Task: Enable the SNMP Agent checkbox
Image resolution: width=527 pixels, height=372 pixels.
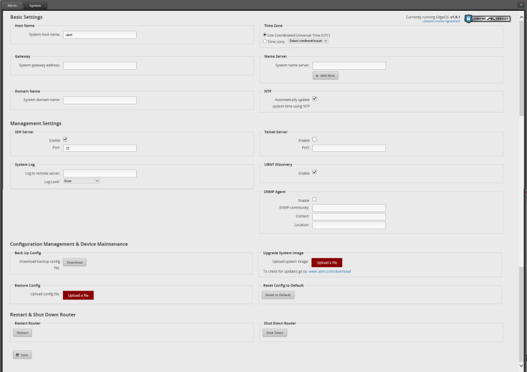Action: click(314, 199)
